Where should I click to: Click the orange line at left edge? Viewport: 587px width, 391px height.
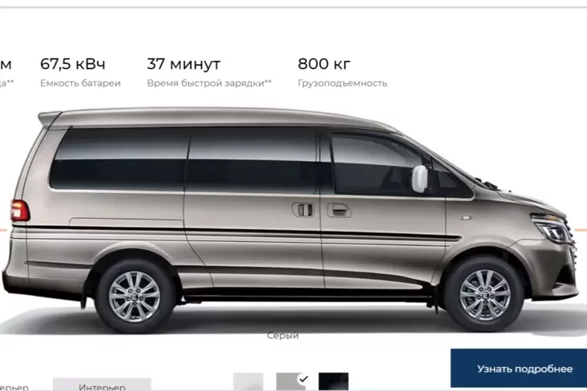pyautogui.click(x=3, y=230)
